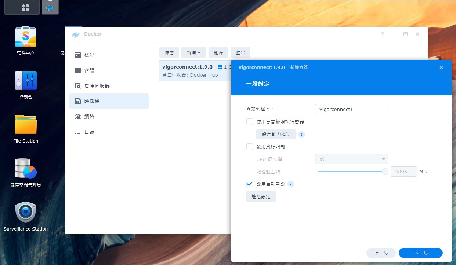Screen dimensions: 456x265
Task: Launch Surveillance Station from the desktop
Action: point(25,213)
